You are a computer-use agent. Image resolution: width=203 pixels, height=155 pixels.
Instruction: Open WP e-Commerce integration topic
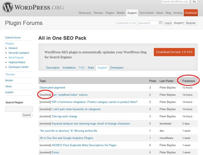pos(94,102)
